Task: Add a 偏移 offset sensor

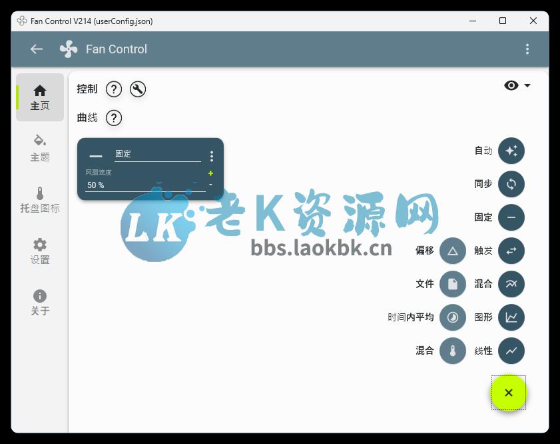Action: tap(453, 251)
